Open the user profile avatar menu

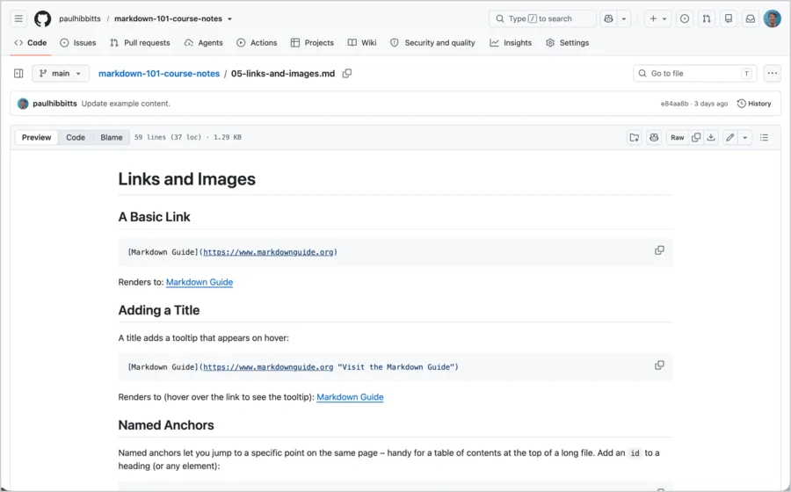pos(773,18)
